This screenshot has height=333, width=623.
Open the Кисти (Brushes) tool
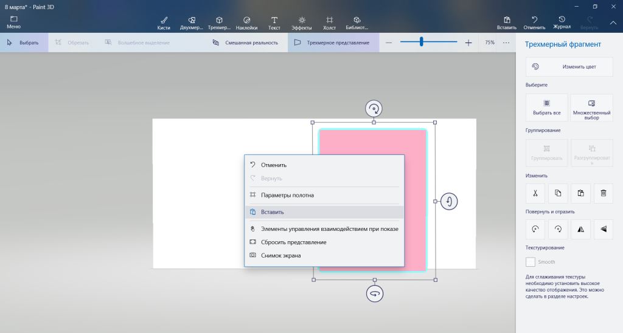163,23
